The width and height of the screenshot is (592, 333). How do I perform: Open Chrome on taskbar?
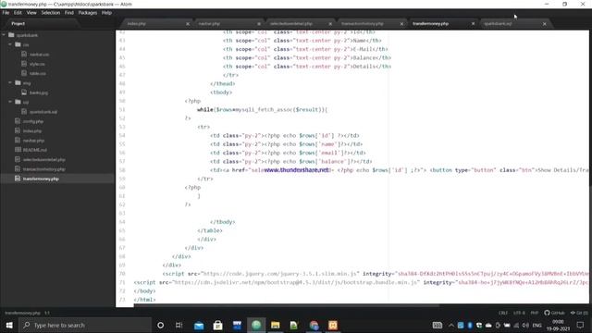point(314,325)
